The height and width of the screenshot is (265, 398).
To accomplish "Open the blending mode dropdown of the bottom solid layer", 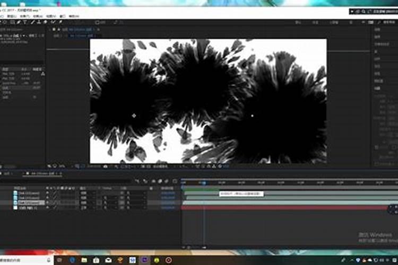I will point(88,207).
